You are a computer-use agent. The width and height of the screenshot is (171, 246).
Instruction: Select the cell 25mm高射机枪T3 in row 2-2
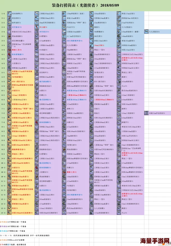point(100,23)
